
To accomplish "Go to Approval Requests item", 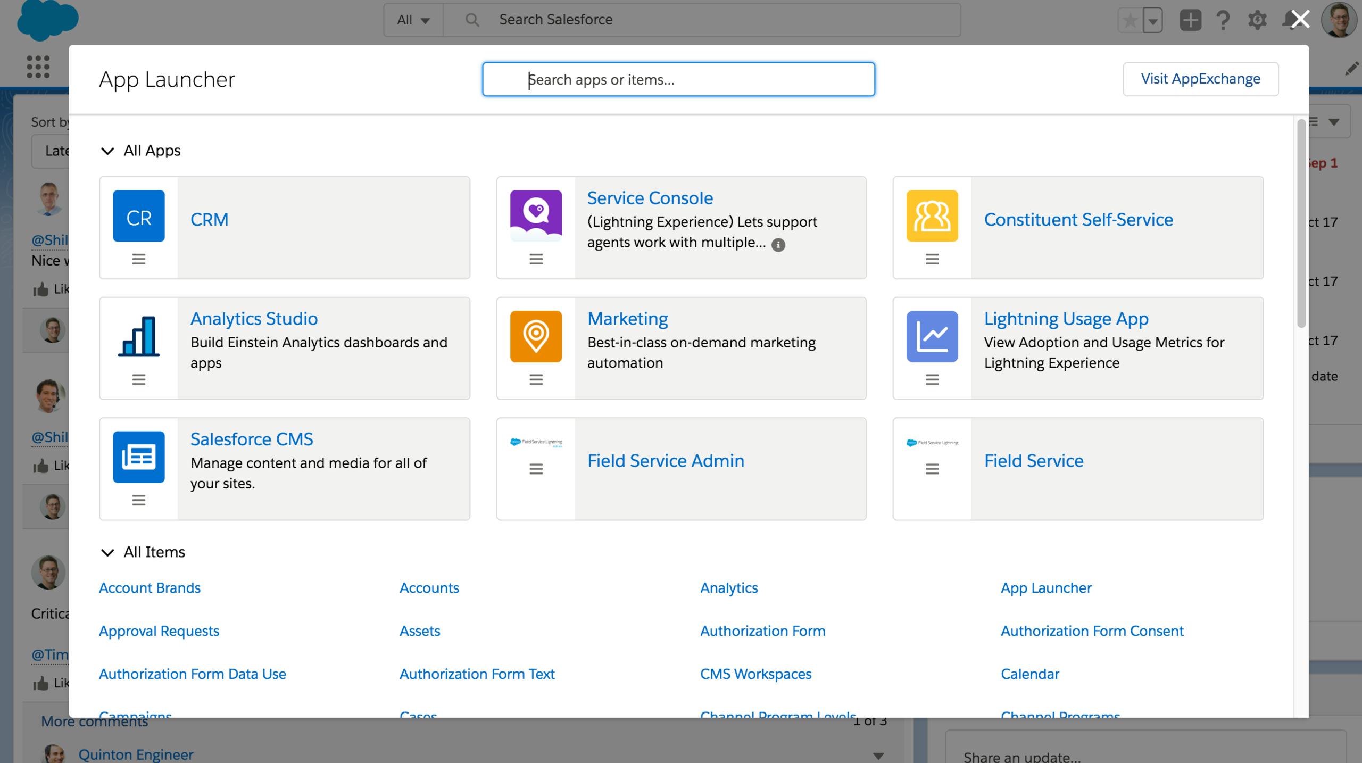I will 159,631.
